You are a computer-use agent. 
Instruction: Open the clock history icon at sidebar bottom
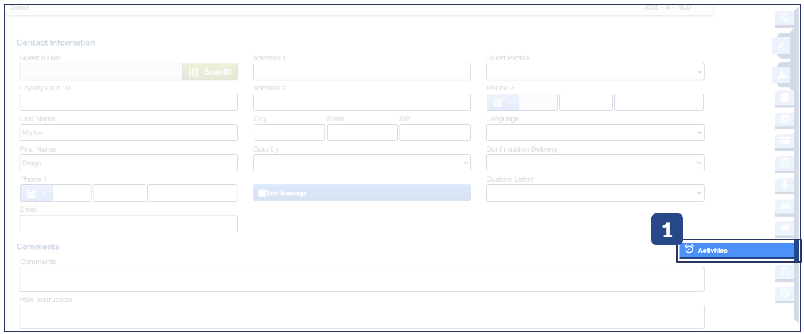[784, 294]
